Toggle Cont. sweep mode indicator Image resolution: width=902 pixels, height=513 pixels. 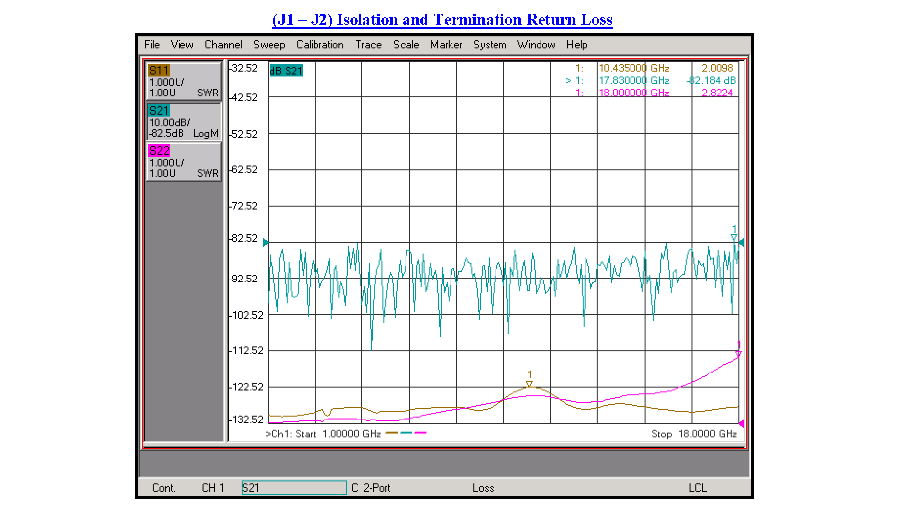(x=164, y=488)
